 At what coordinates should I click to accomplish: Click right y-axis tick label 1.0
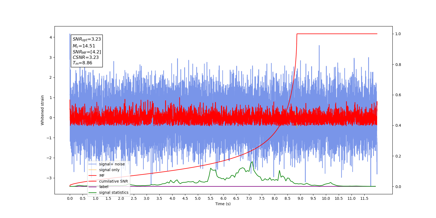tap(398, 34)
